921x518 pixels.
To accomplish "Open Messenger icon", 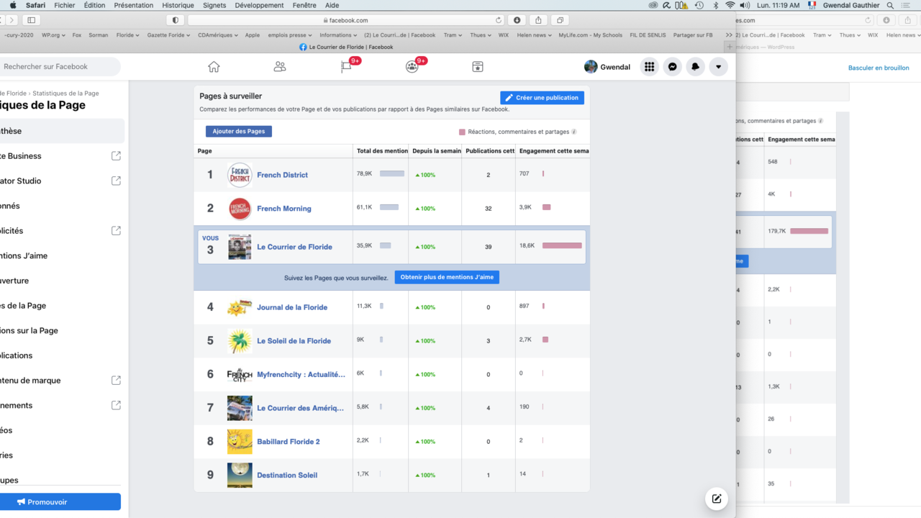I will (x=672, y=67).
